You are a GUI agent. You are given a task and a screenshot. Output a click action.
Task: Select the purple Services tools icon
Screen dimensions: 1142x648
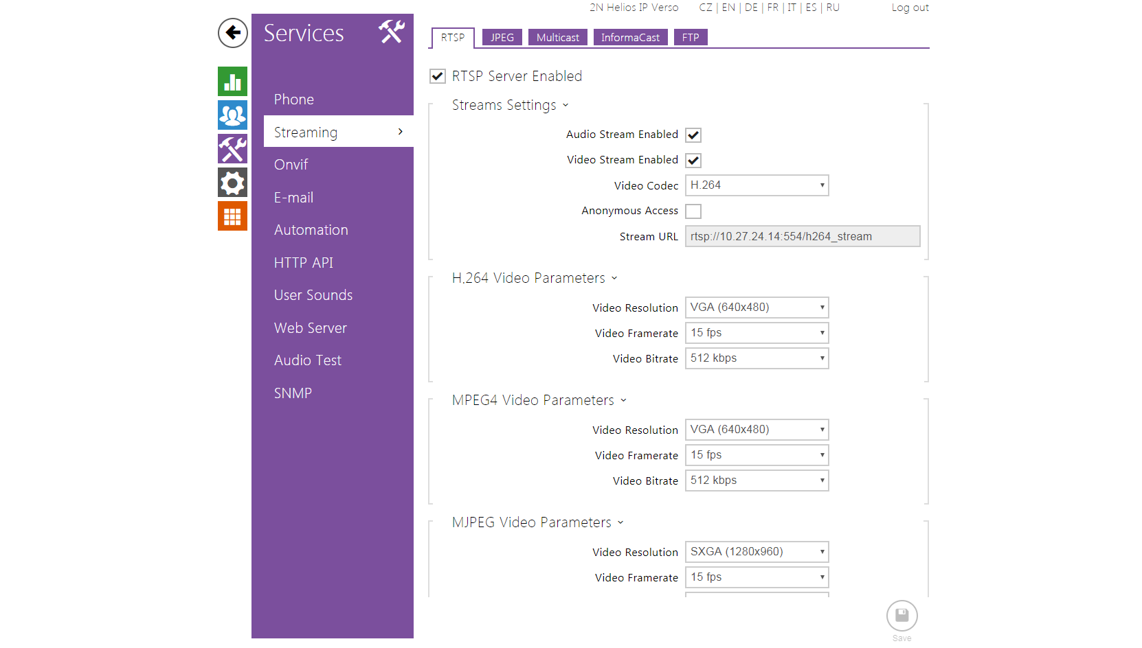coord(232,149)
